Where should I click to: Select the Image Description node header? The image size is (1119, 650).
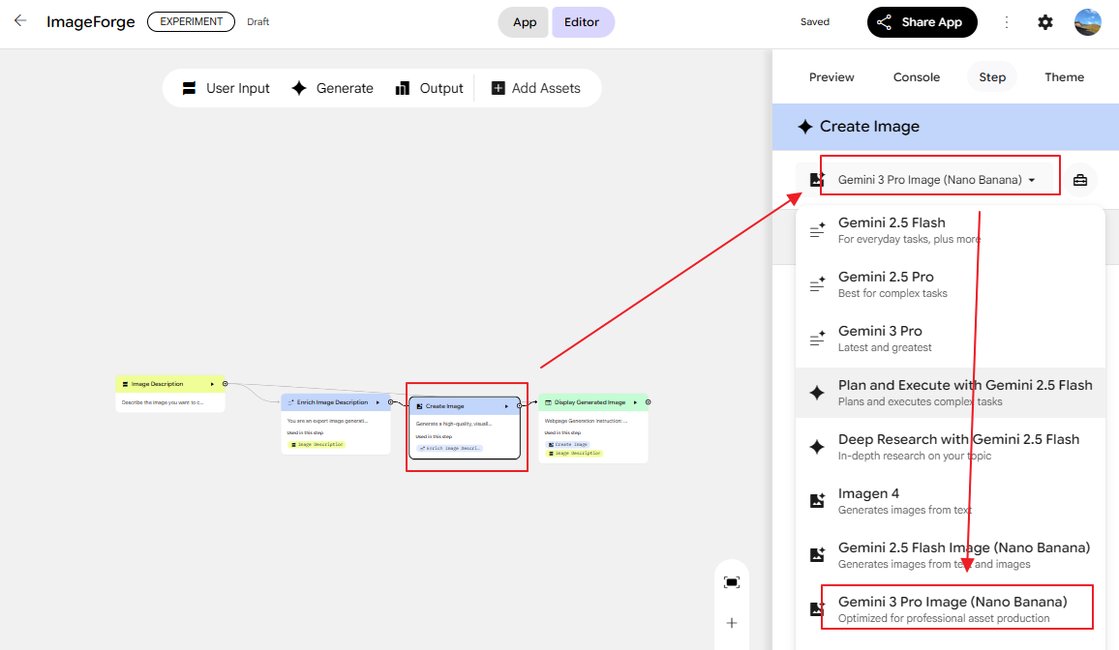tap(169, 384)
